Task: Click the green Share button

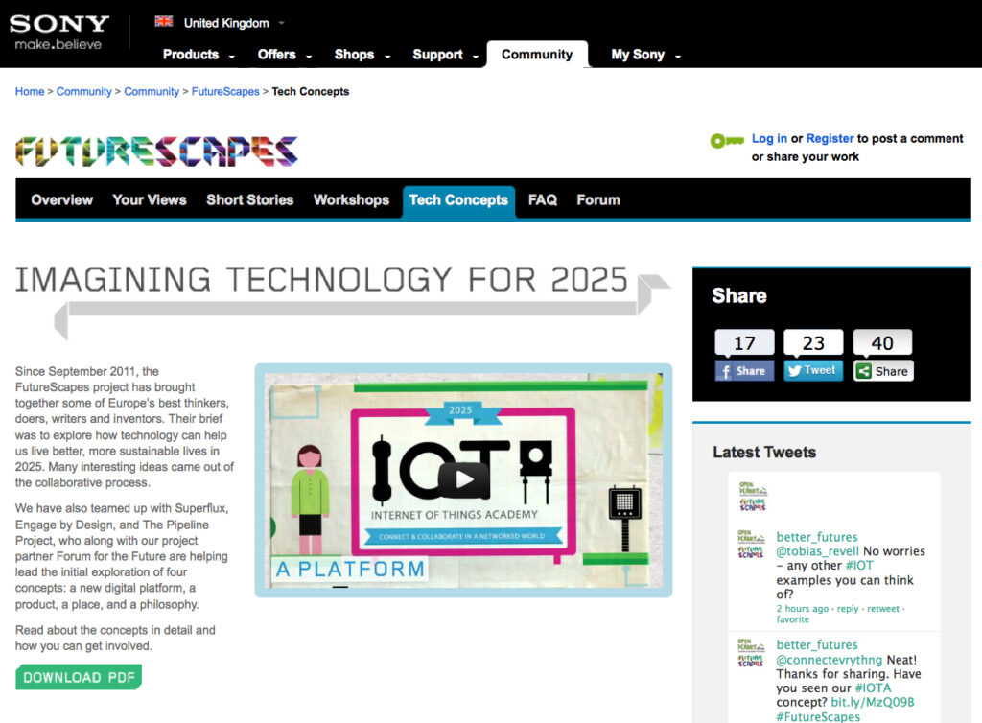Action: click(x=883, y=370)
